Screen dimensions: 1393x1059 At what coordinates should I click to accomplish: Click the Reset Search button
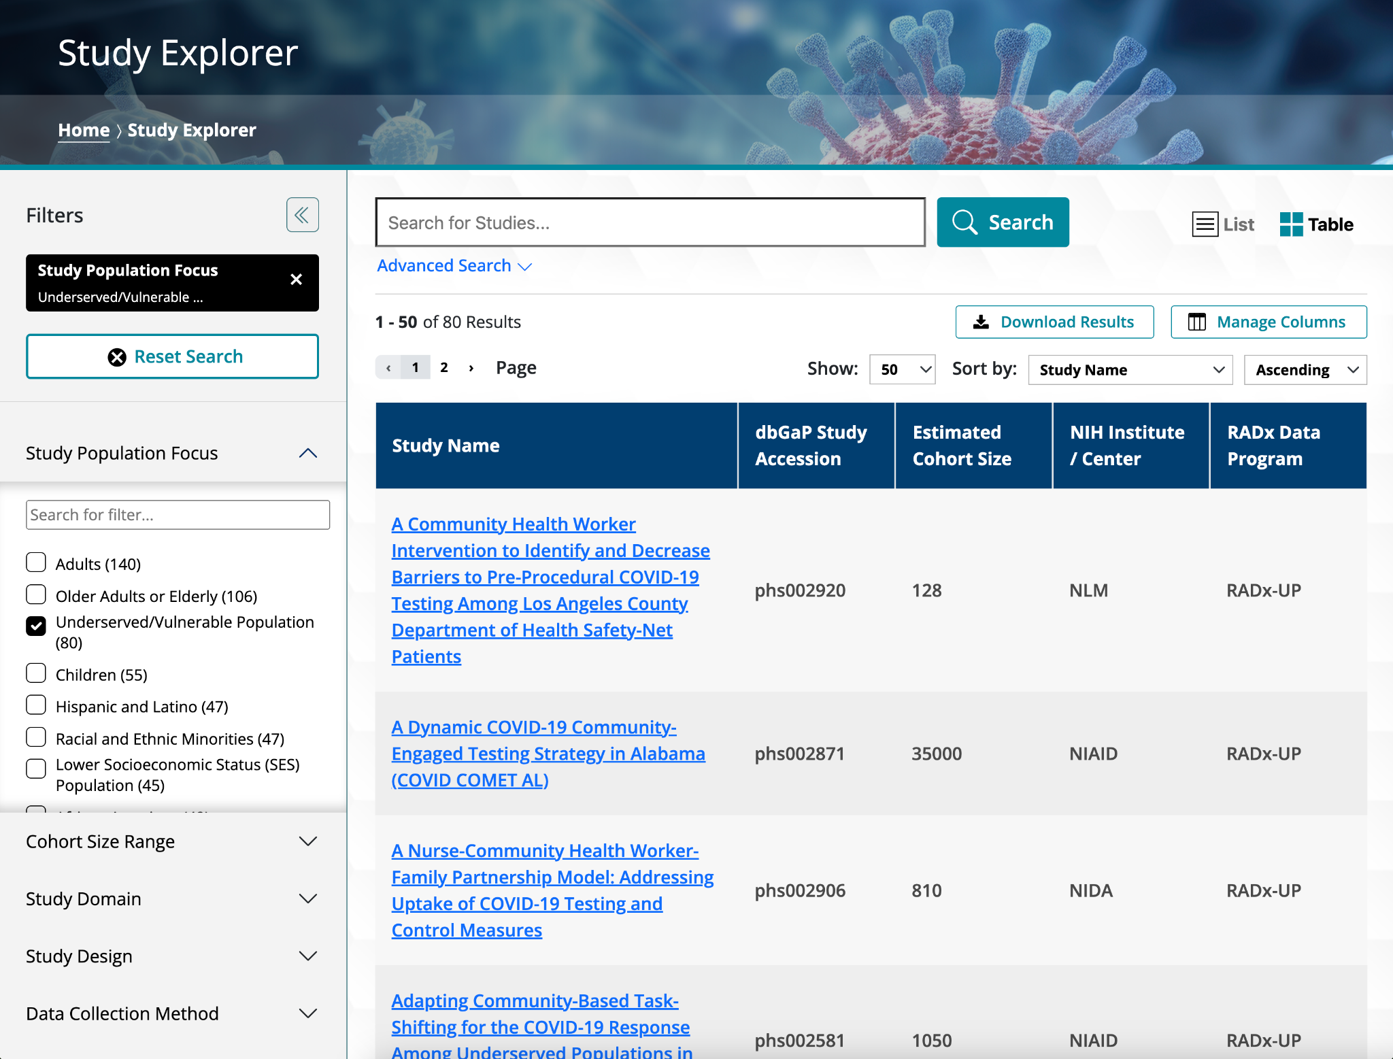172,356
